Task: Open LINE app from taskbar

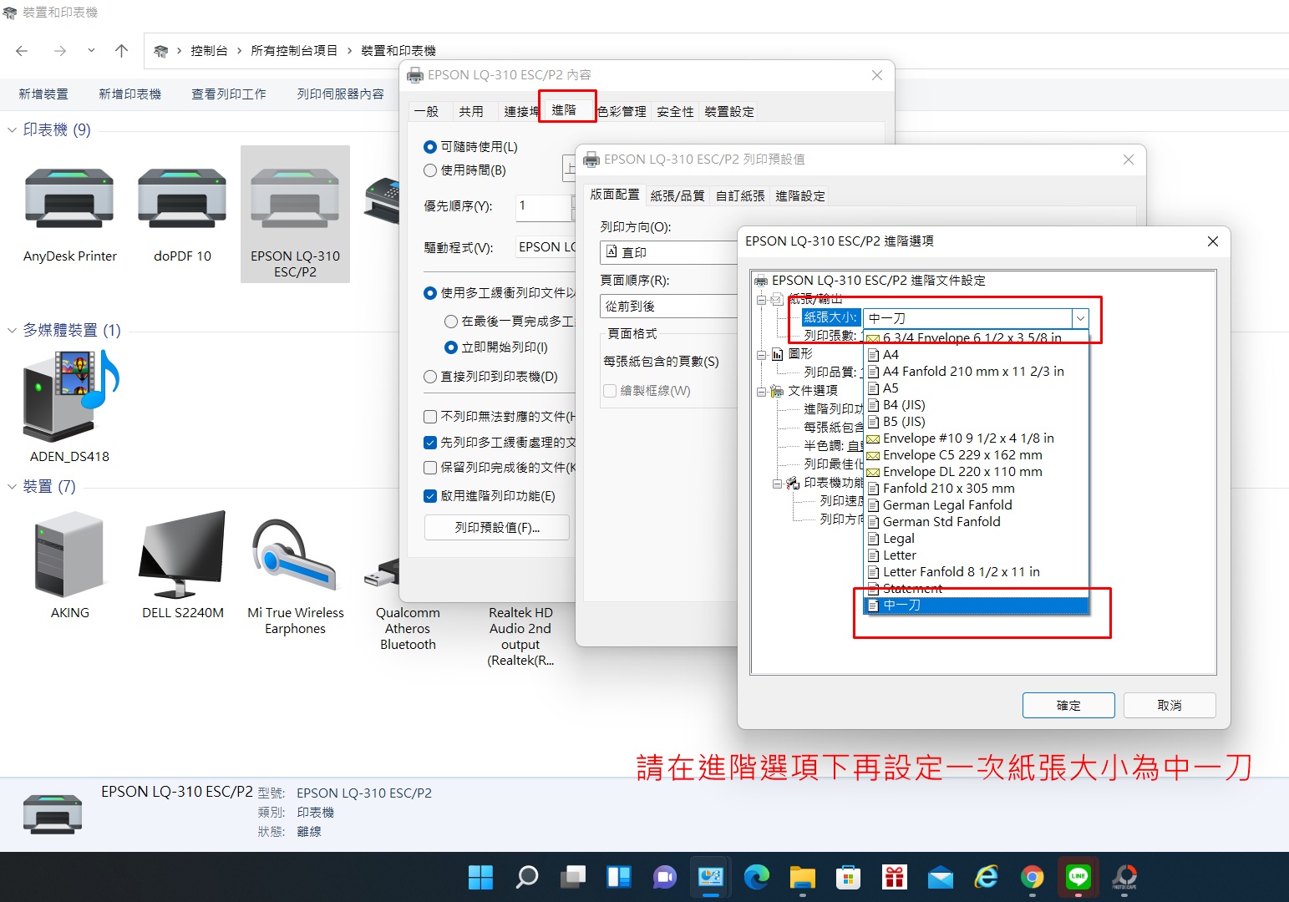Action: pyautogui.click(x=1078, y=877)
